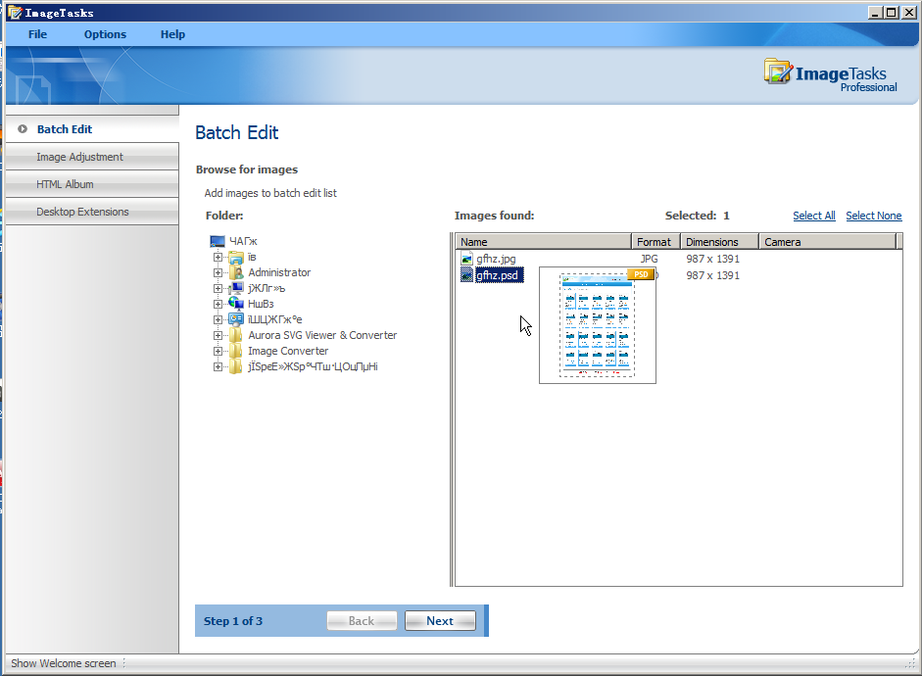Maximize the ImageTasks window
Screen dimensions: 922x676
pyautogui.click(x=892, y=13)
